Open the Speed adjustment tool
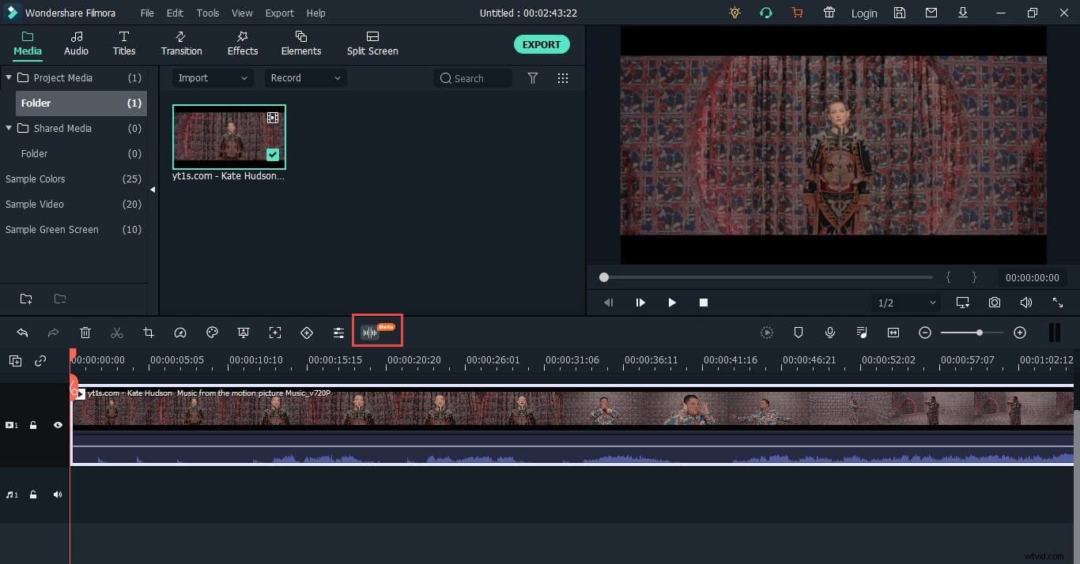Screen dimensions: 1080x564 180,333
